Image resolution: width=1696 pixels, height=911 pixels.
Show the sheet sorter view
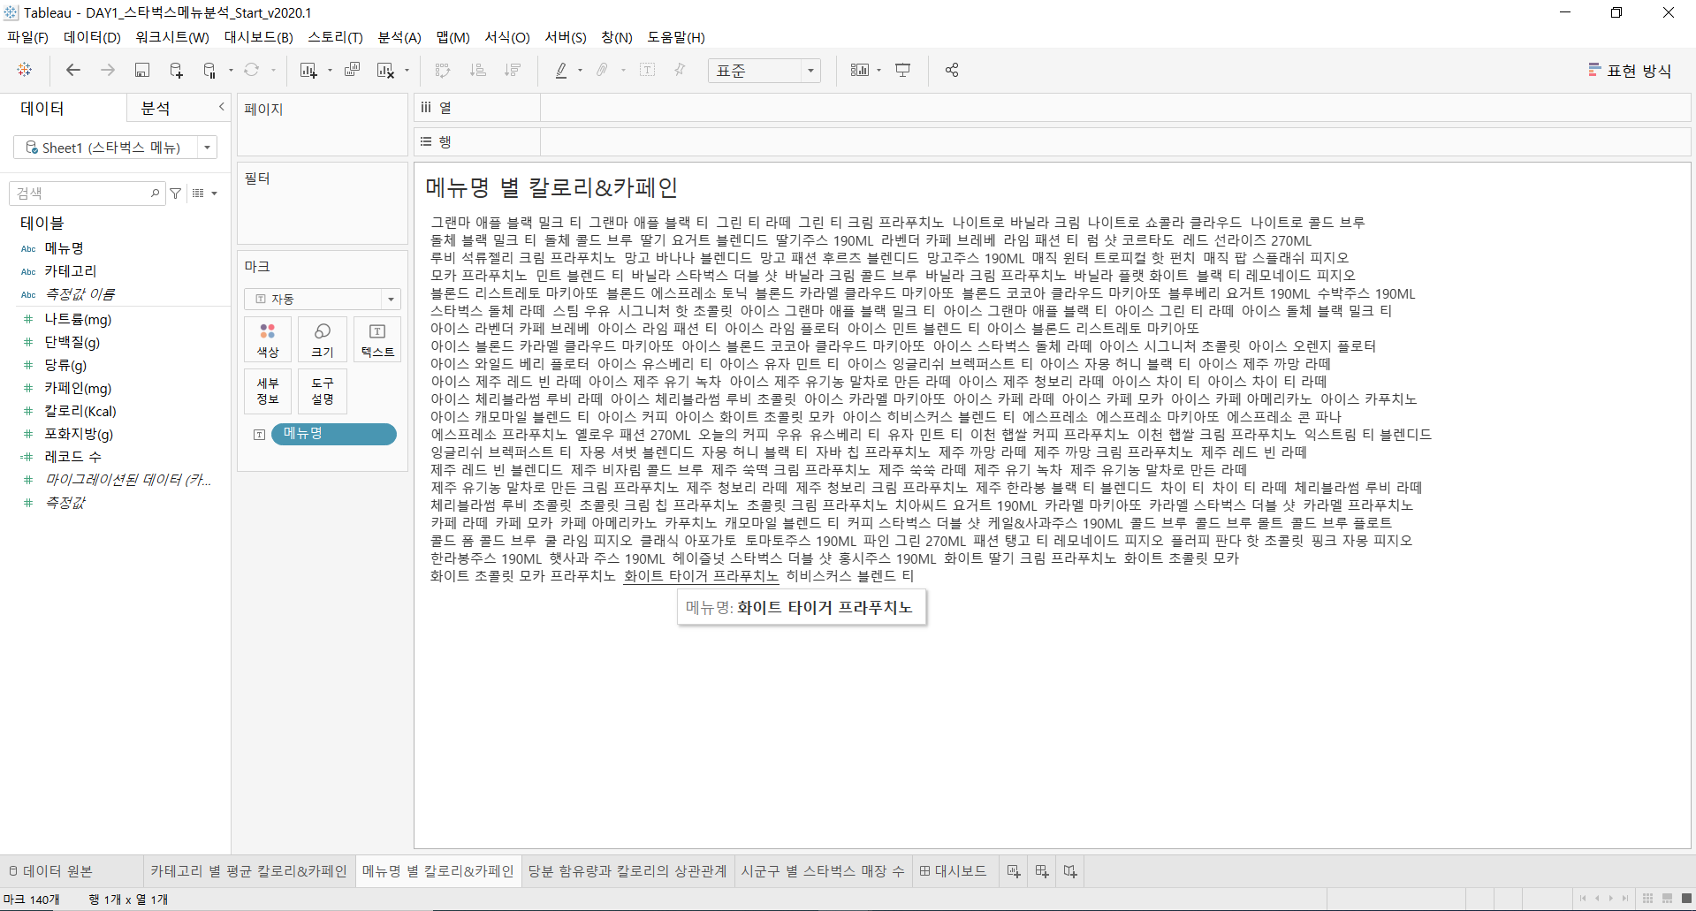click(x=1647, y=899)
